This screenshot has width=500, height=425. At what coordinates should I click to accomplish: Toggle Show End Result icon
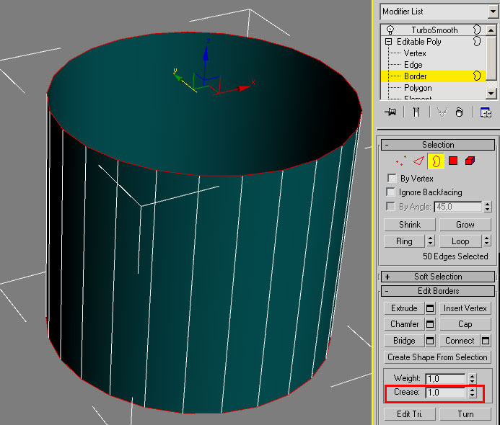pyautogui.click(x=416, y=112)
